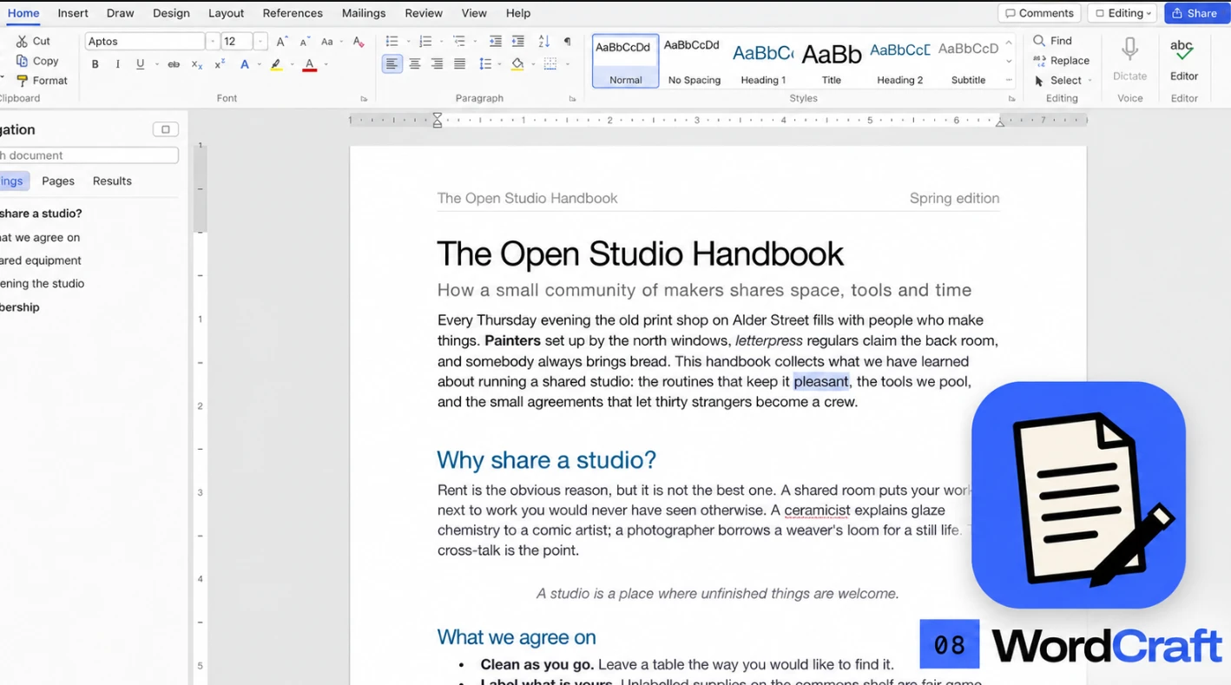
Task: Sort the selected text alphabetically
Action: click(x=544, y=42)
